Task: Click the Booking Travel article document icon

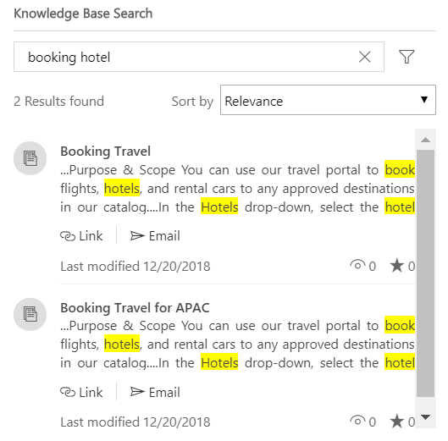Action: pyautogui.click(x=30, y=158)
